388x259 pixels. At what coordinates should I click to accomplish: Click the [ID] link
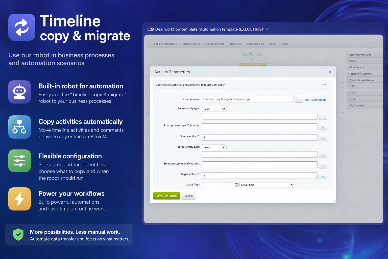coord(306,100)
